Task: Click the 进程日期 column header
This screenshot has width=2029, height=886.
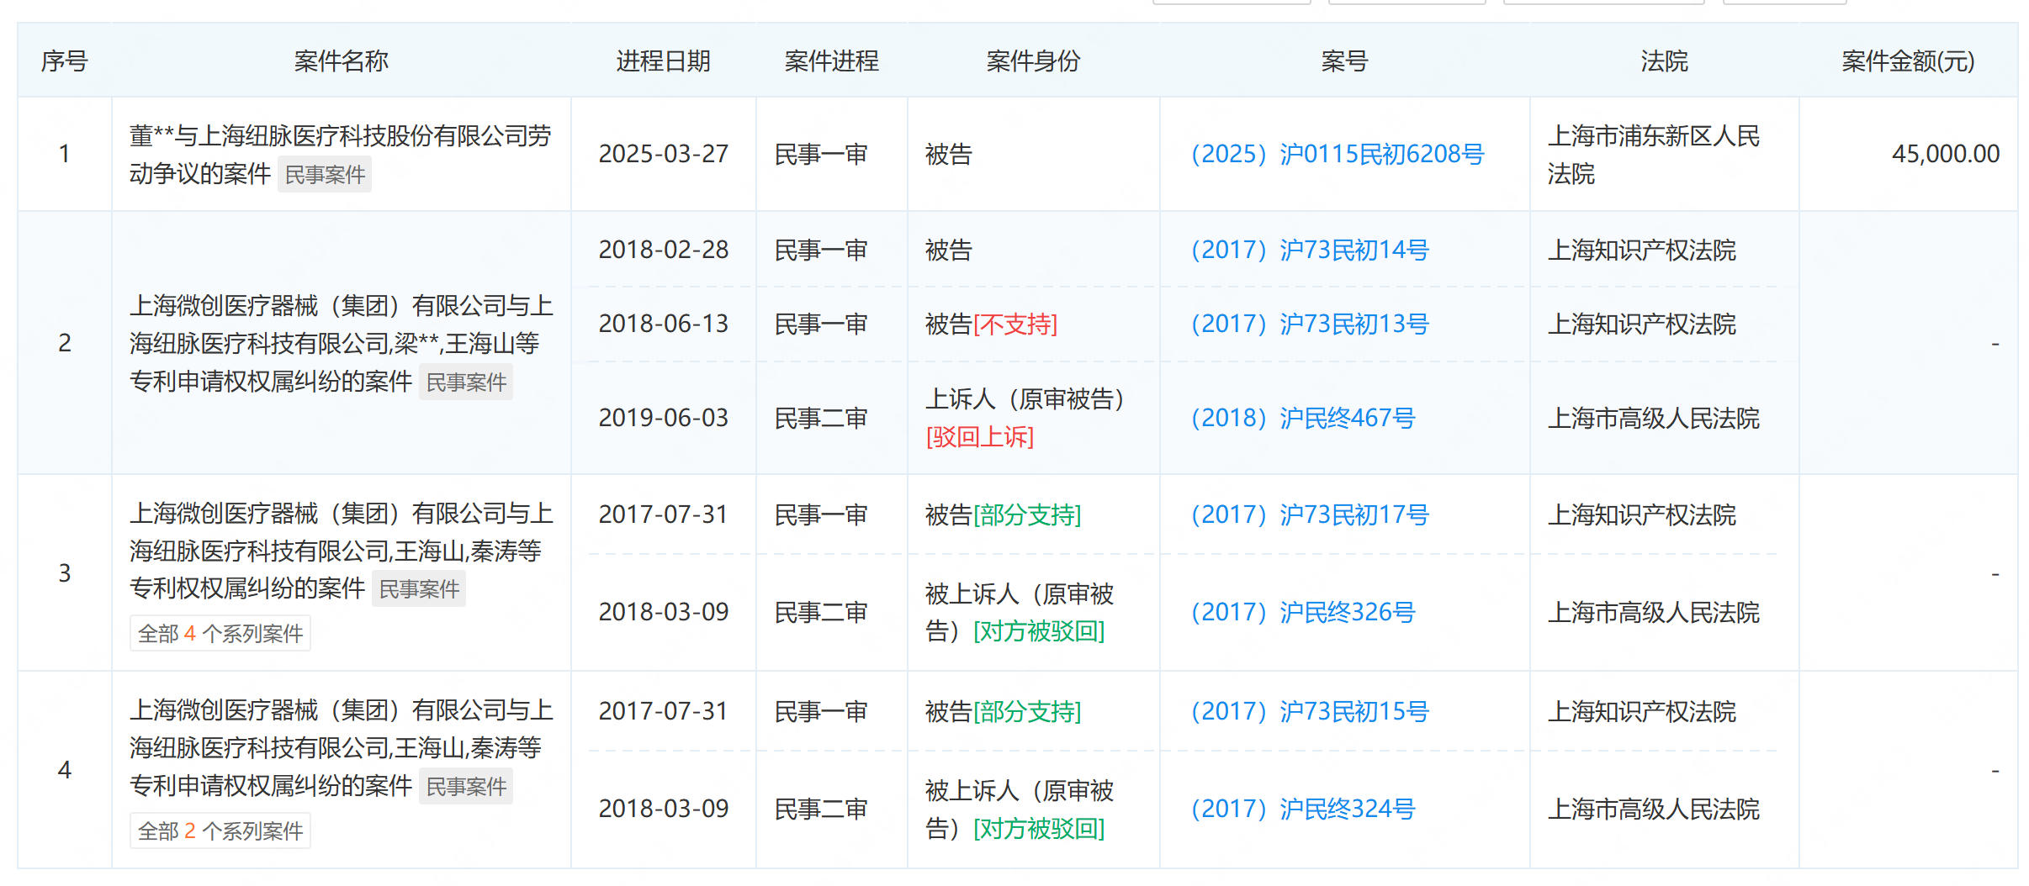Action: click(x=663, y=61)
